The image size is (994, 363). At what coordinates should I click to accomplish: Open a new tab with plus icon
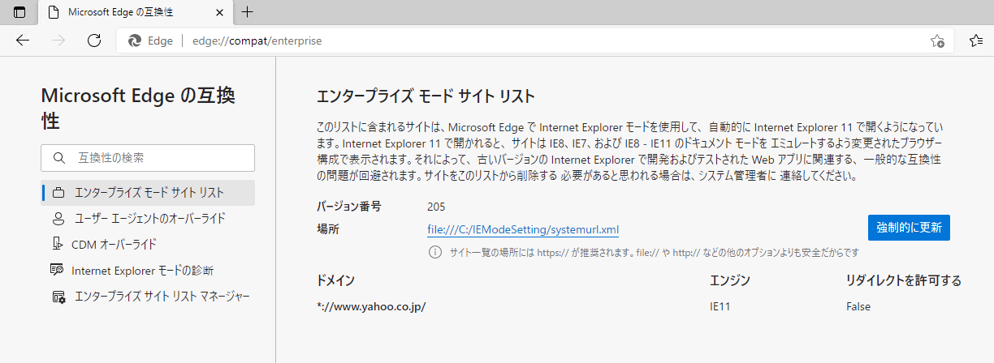click(x=248, y=12)
